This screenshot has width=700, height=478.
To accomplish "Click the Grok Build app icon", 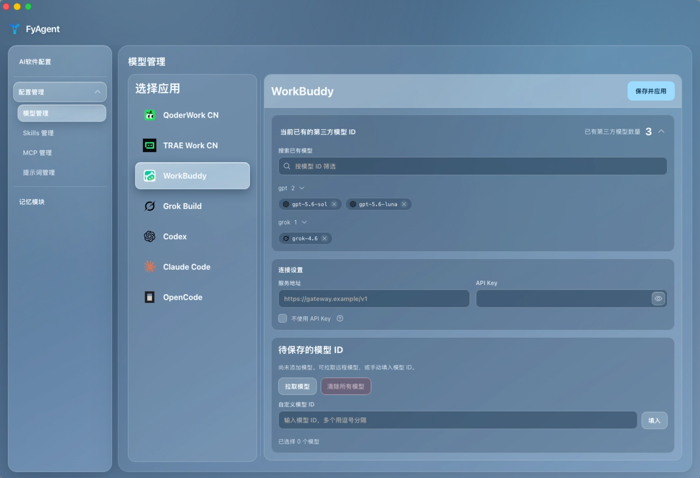I will click(150, 206).
